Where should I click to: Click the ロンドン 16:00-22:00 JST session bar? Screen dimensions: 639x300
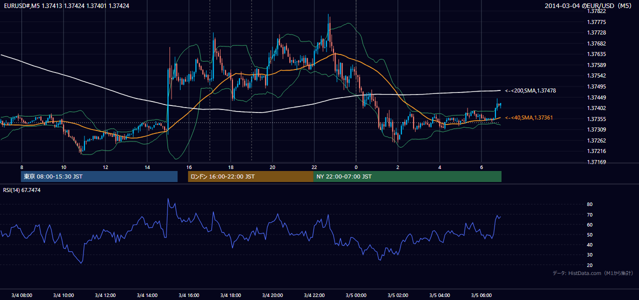[250, 176]
